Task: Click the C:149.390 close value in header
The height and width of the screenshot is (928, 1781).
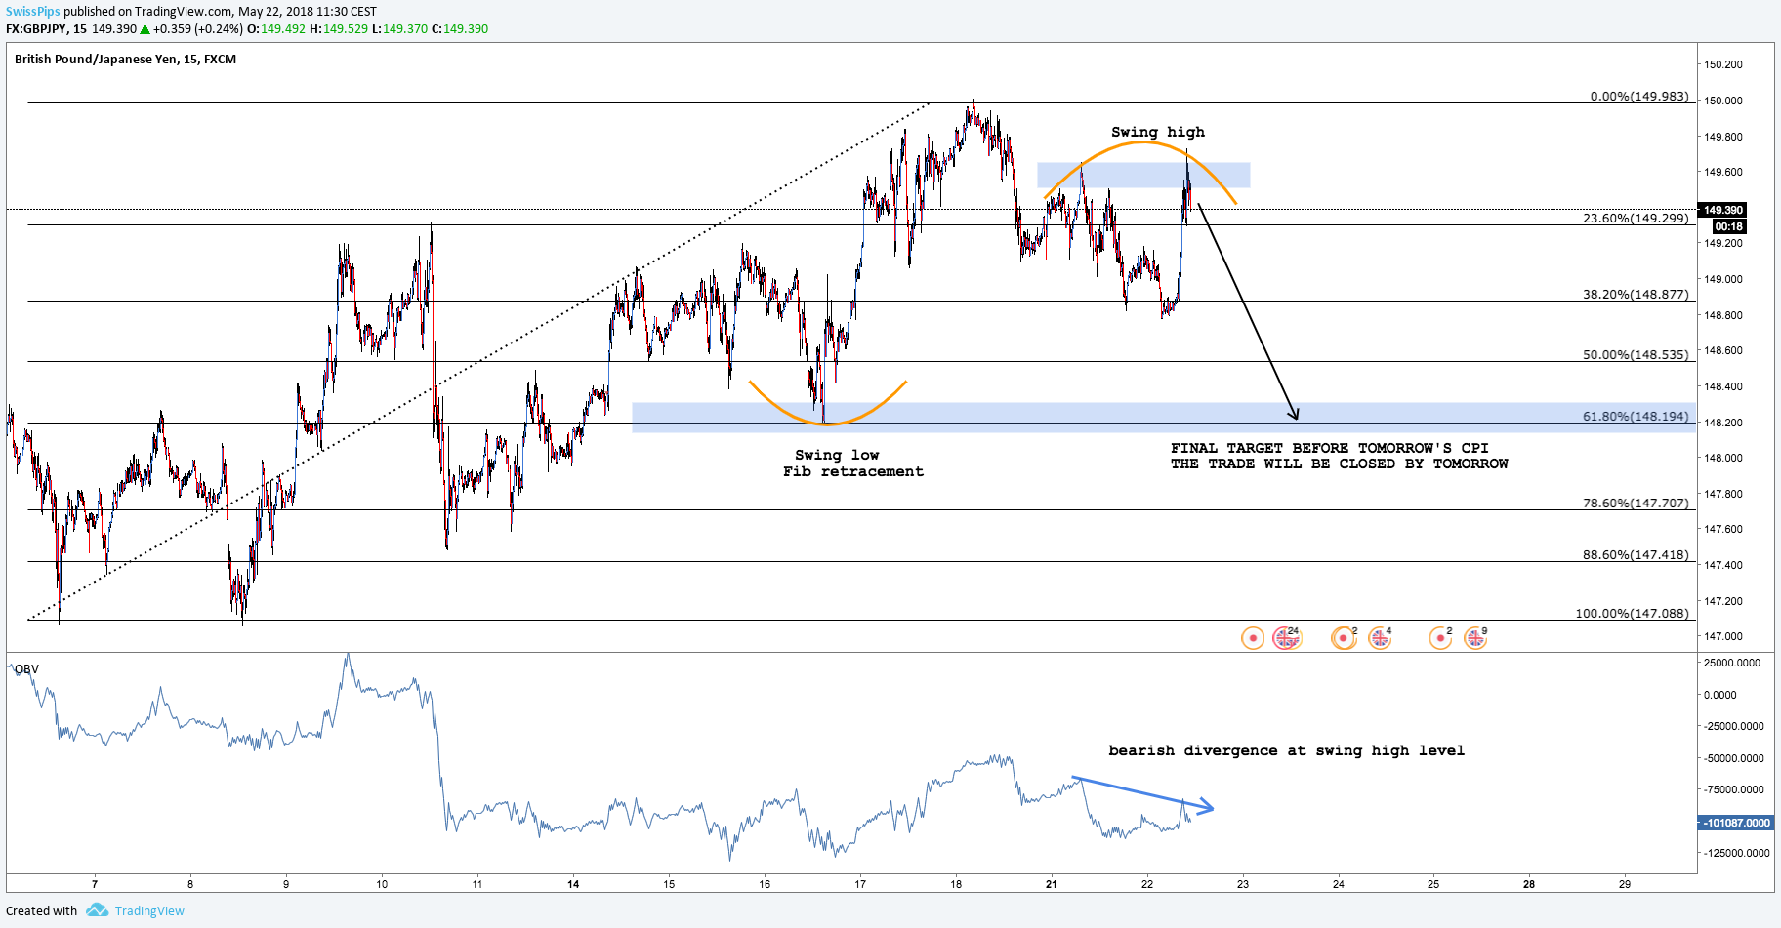Action: [x=460, y=29]
